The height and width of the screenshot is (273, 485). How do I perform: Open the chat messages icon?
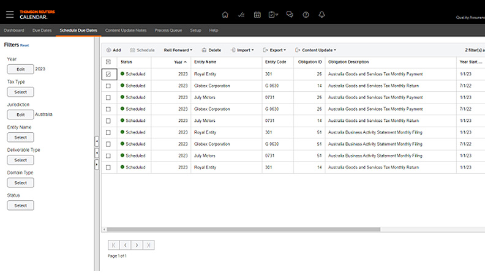[290, 14]
